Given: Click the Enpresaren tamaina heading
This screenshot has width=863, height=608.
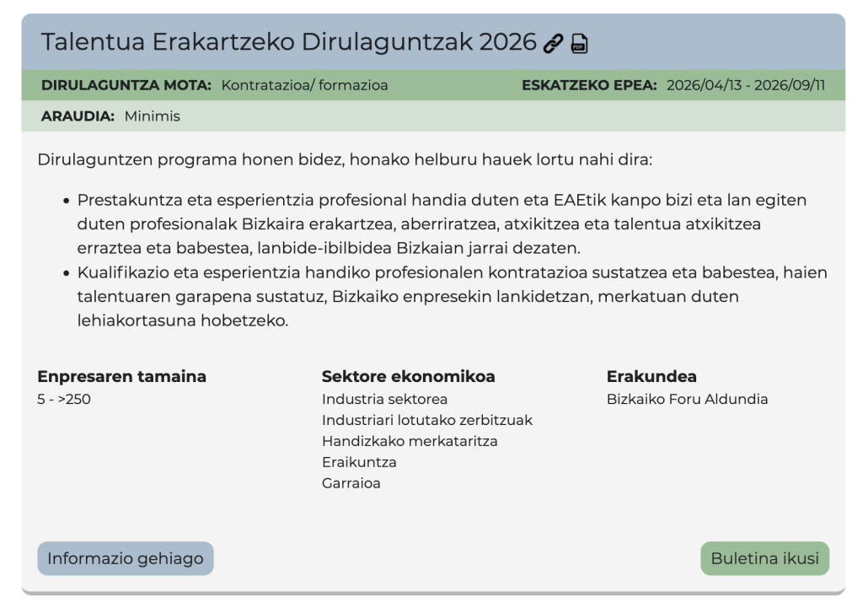Looking at the screenshot, I should coord(121,377).
